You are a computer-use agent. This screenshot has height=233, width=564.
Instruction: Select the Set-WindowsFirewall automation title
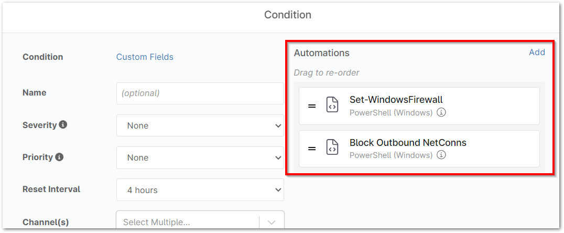(396, 100)
